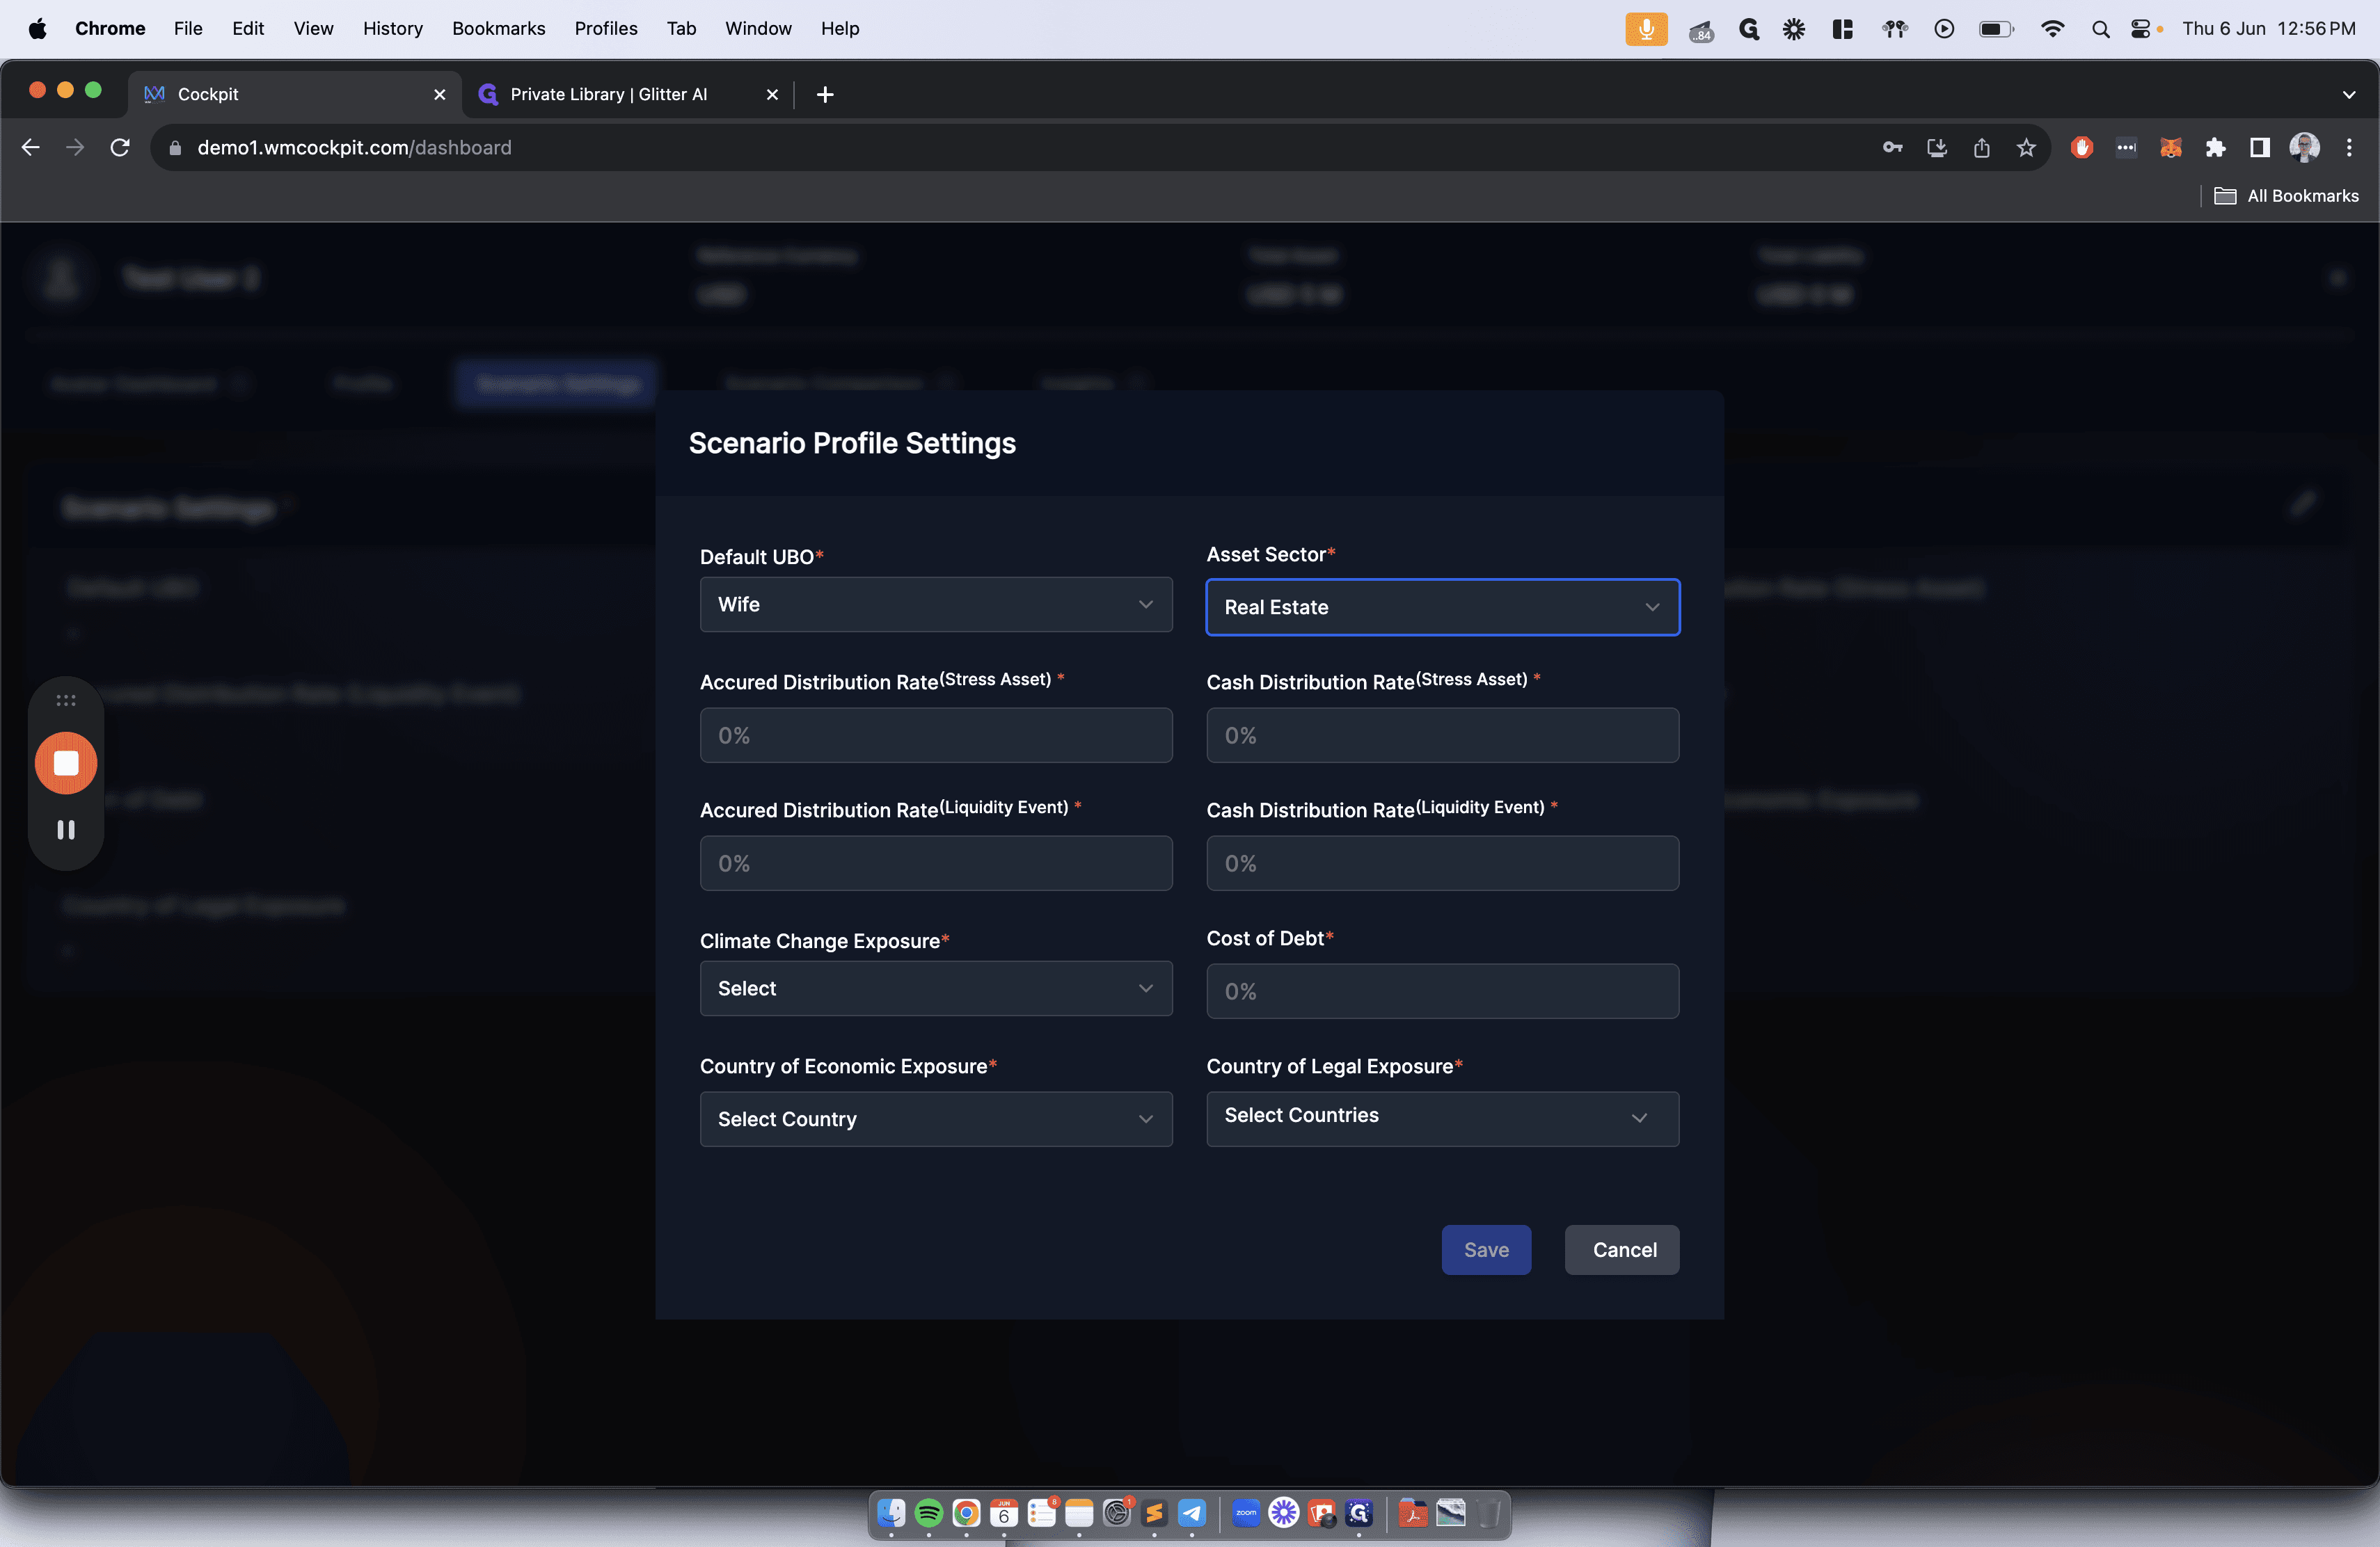Open Spotify from the Dock
The image size is (2380, 1547).
(929, 1513)
